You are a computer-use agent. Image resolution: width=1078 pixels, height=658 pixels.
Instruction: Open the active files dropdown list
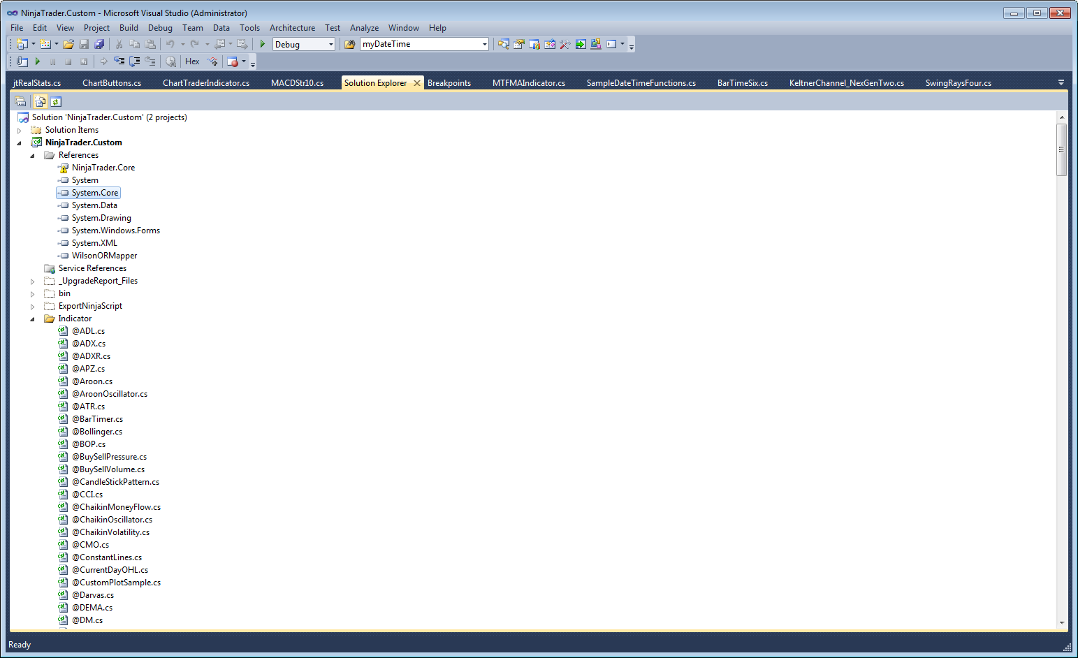coord(1061,82)
